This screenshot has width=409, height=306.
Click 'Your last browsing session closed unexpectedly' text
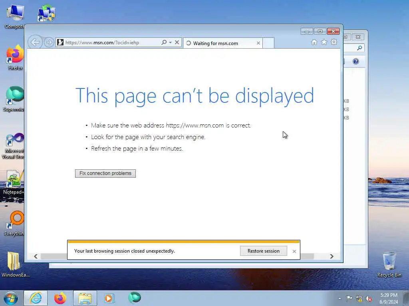tap(125, 251)
